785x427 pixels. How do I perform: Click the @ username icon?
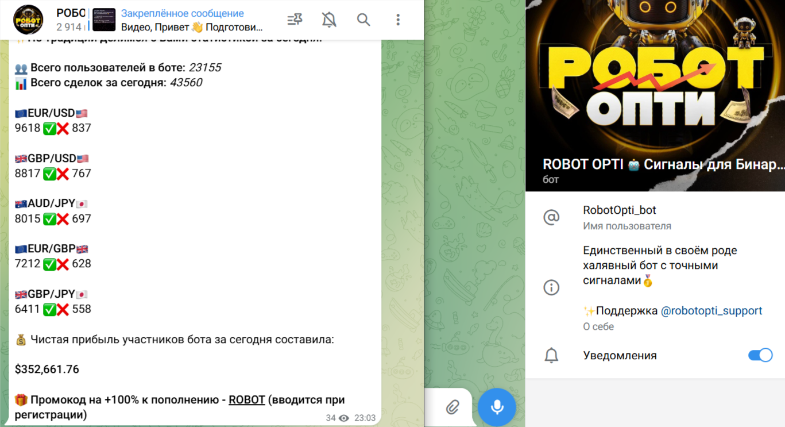pyautogui.click(x=551, y=217)
